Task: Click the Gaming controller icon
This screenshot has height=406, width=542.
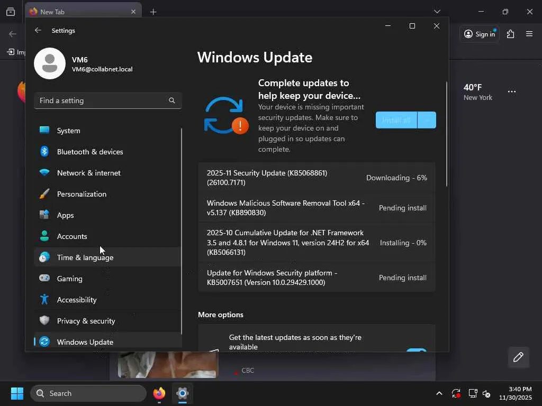Action: (x=44, y=278)
